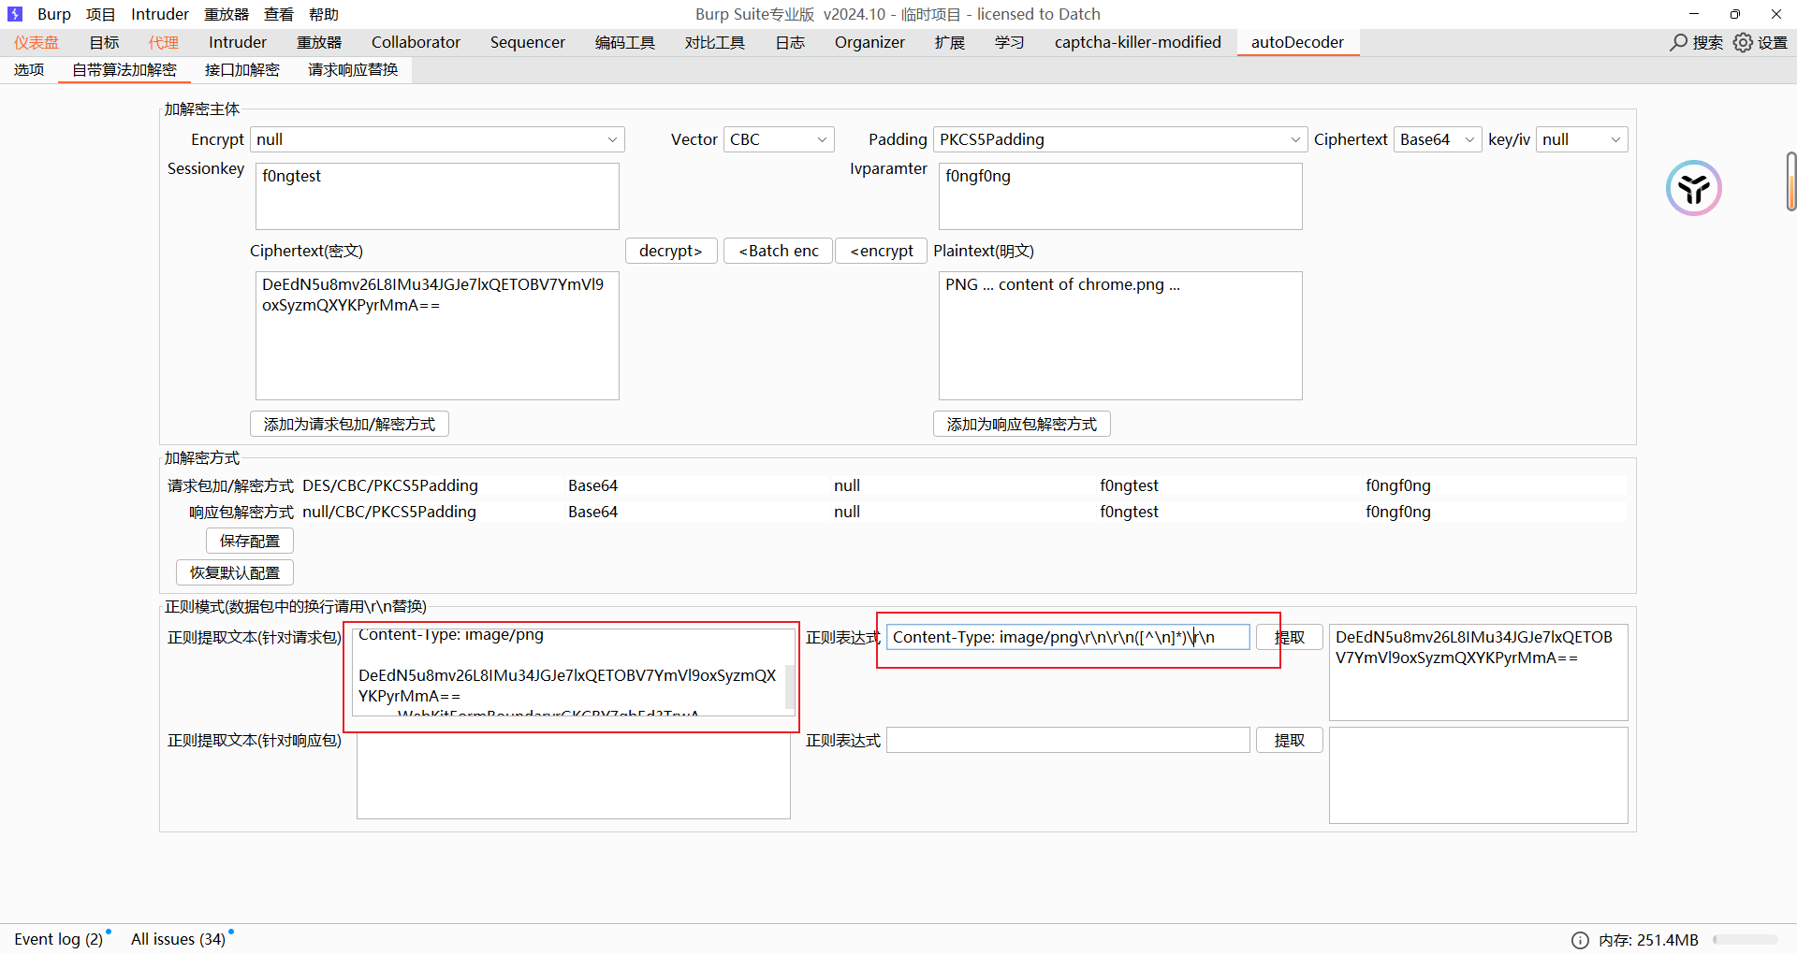
Task: Switch to the 扩展 tab
Action: tap(949, 42)
